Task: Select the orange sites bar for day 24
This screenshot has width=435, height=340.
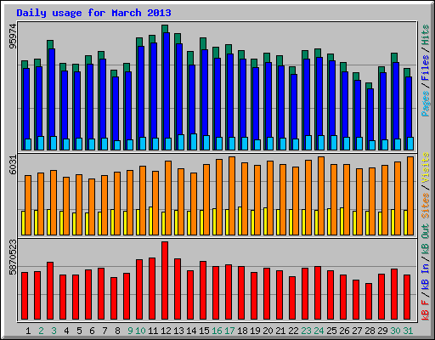Action: (x=321, y=195)
